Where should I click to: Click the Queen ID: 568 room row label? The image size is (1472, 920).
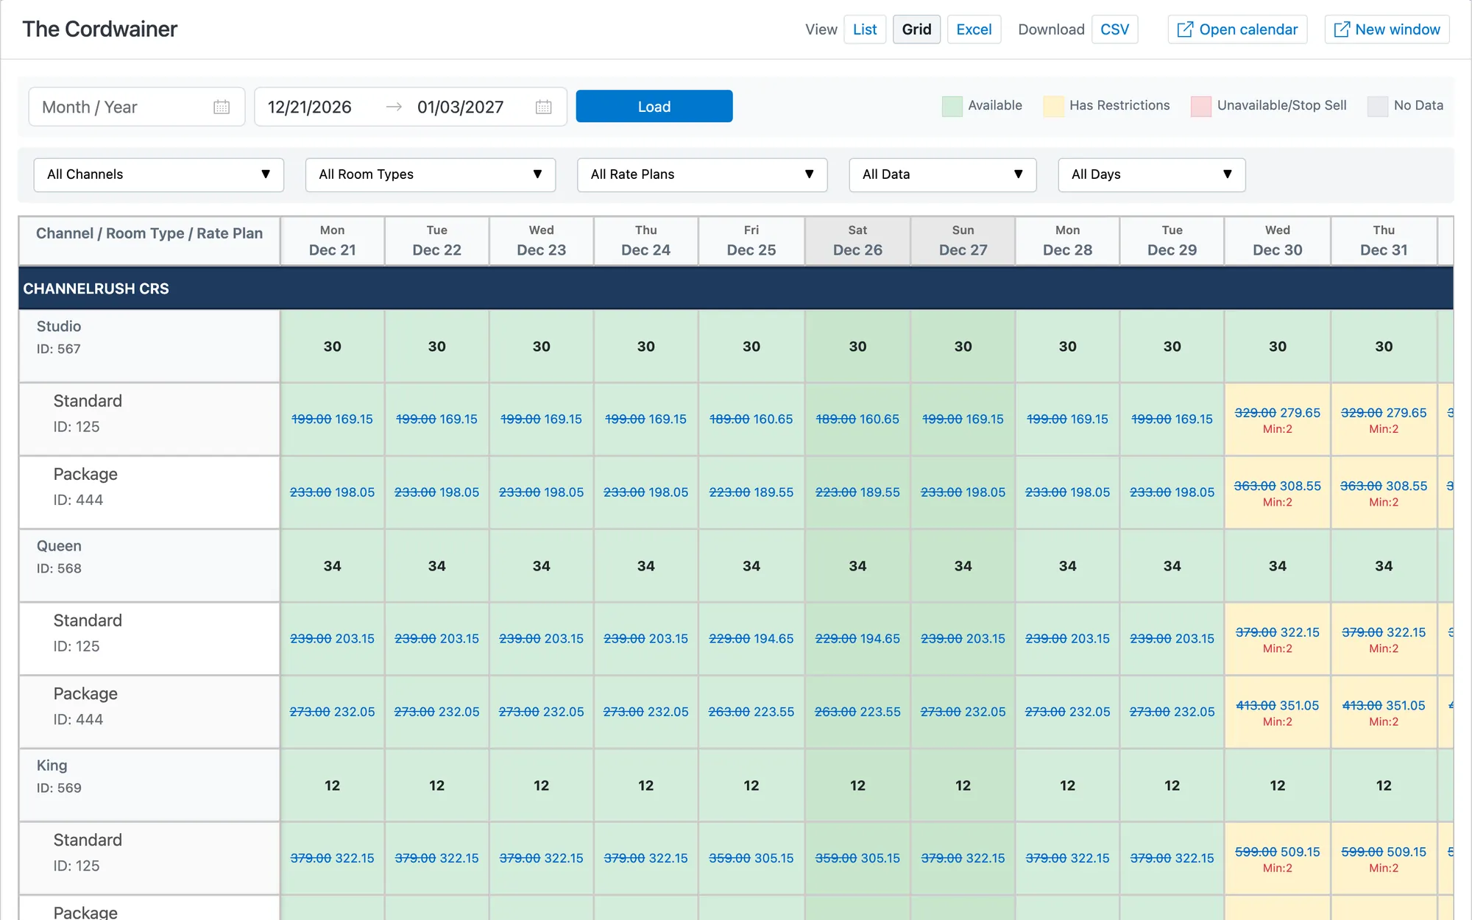coord(149,565)
